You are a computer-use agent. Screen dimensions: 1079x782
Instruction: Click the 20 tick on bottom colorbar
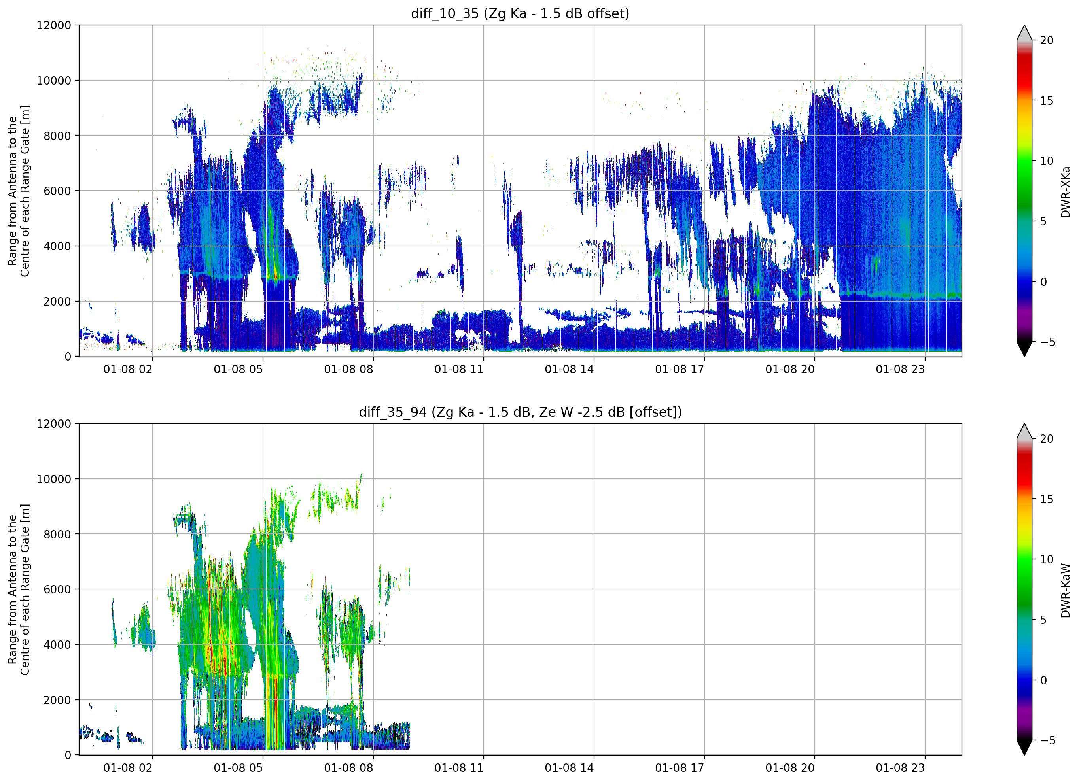pos(1046,439)
